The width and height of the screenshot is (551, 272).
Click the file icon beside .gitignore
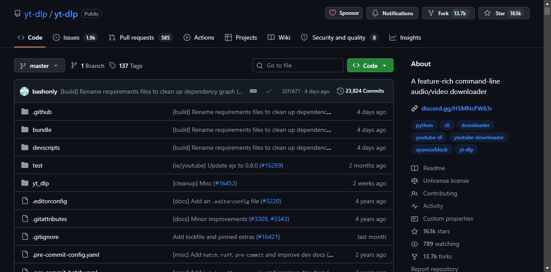pos(25,237)
